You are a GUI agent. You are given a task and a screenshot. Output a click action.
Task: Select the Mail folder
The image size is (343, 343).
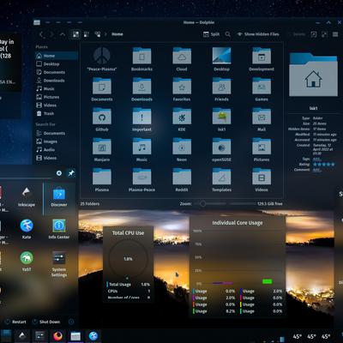[x=262, y=119]
